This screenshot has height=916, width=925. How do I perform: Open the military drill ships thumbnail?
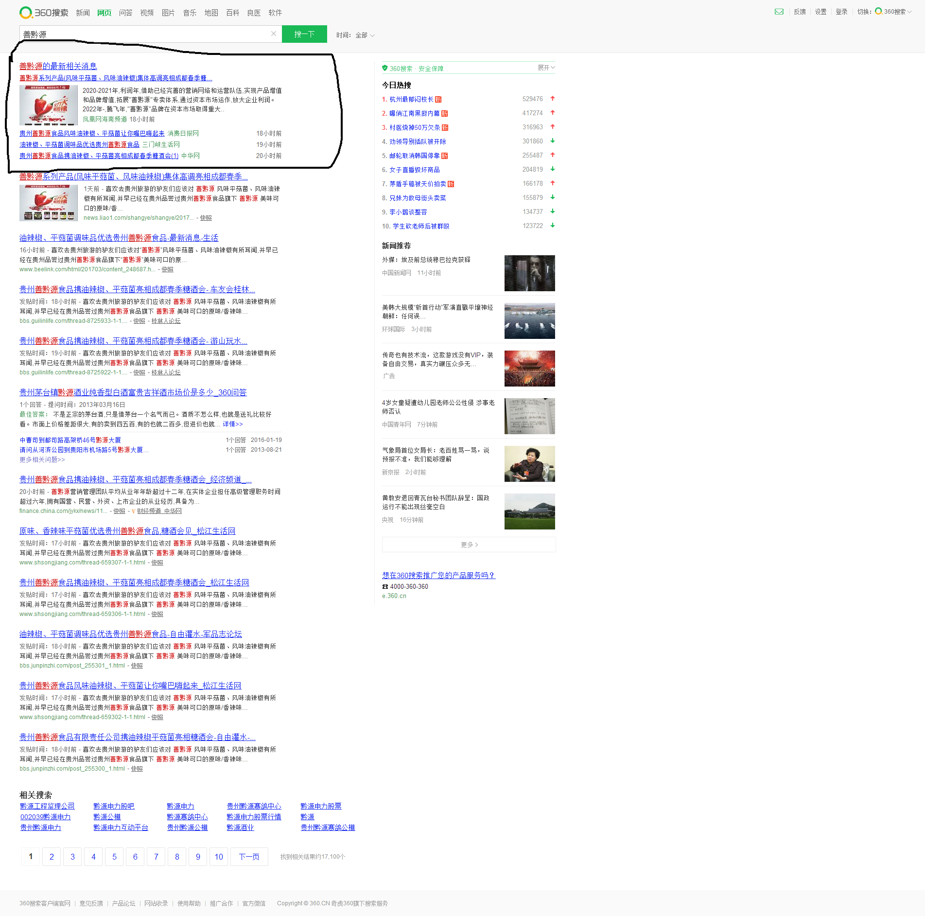pyautogui.click(x=529, y=321)
